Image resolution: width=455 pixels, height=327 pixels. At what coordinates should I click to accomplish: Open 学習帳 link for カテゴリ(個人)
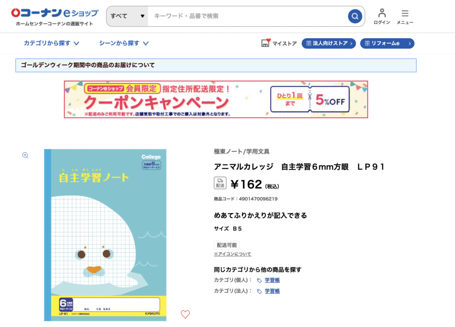[x=272, y=280]
